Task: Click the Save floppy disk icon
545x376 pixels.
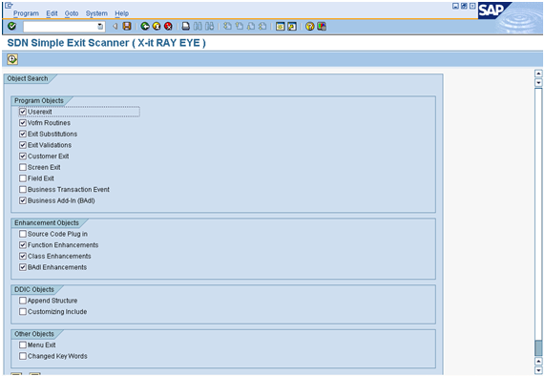Action: pyautogui.click(x=127, y=26)
